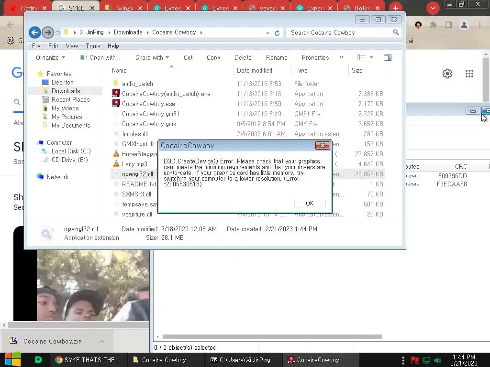Click the Open with... toolbar button
Viewport: 490px width, 367px height.
100,57
